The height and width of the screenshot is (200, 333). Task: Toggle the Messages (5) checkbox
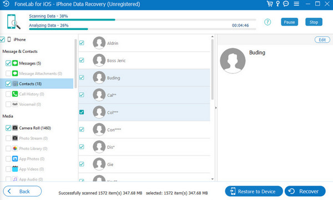click(8, 63)
